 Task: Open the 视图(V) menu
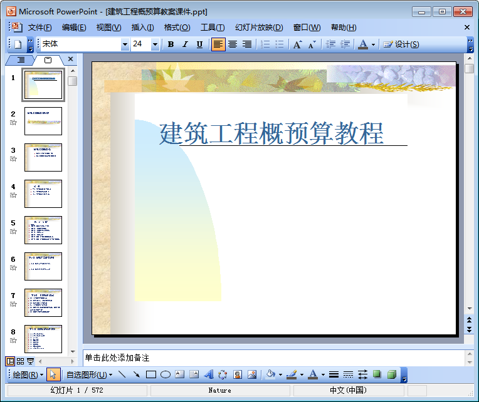[108, 28]
